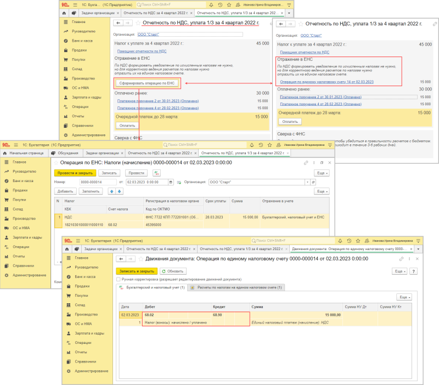Click notifications bell in the top window
The image size is (439, 385).
(x=211, y=5)
